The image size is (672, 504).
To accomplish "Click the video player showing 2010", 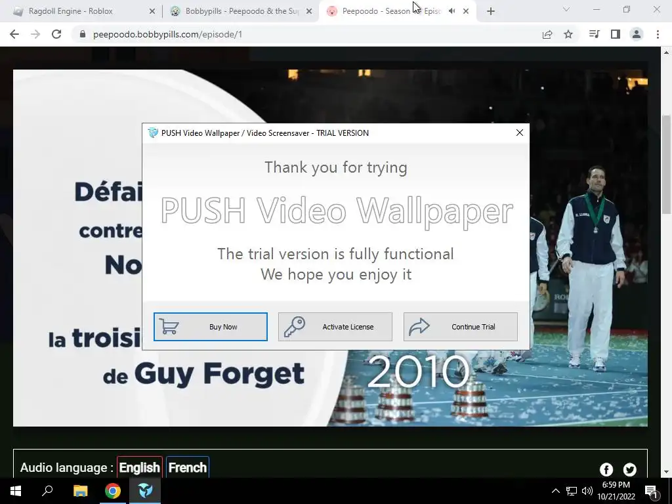I will tap(330, 247).
